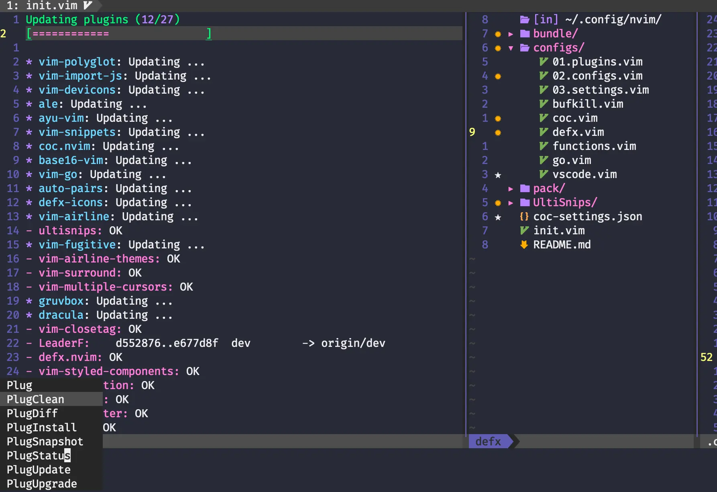The height and width of the screenshot is (492, 717).
Task: Click the JSON braces icon of coc-settings.json
Action: 524,217
